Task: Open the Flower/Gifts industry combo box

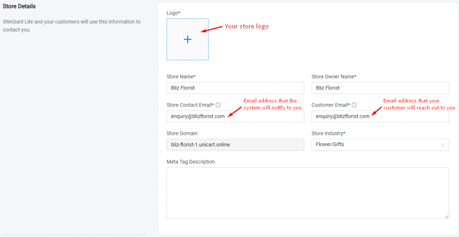Action: [380, 144]
